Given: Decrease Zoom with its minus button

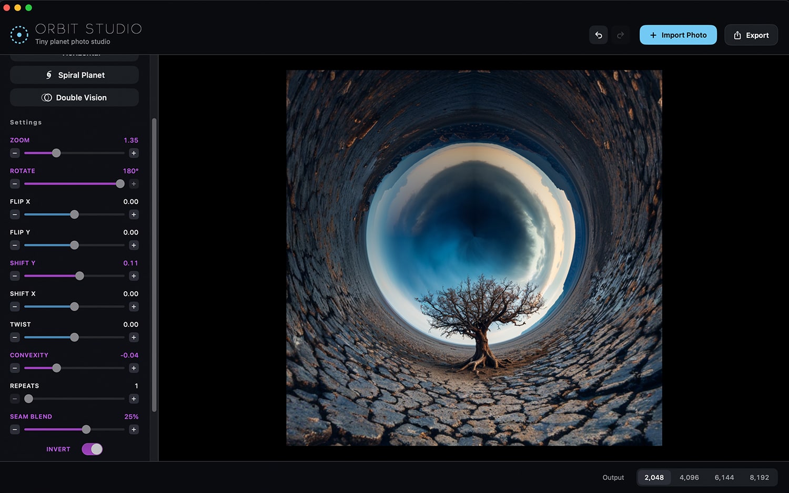Looking at the screenshot, I should point(15,153).
